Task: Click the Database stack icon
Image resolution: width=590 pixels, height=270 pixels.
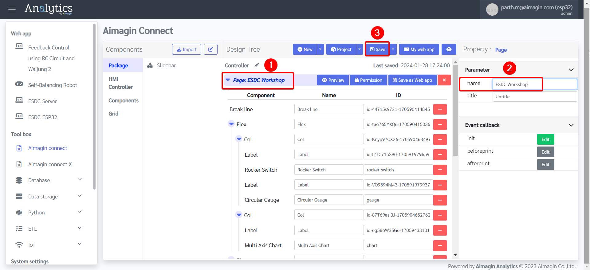Action: pyautogui.click(x=19, y=180)
